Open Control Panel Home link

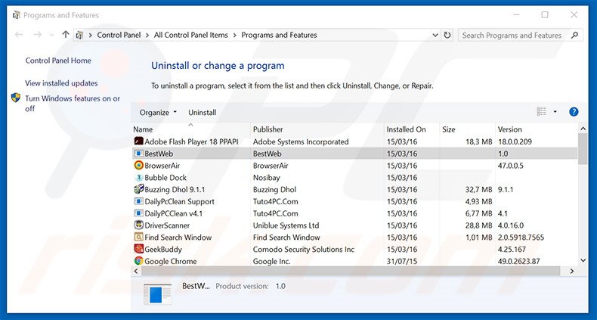point(58,61)
